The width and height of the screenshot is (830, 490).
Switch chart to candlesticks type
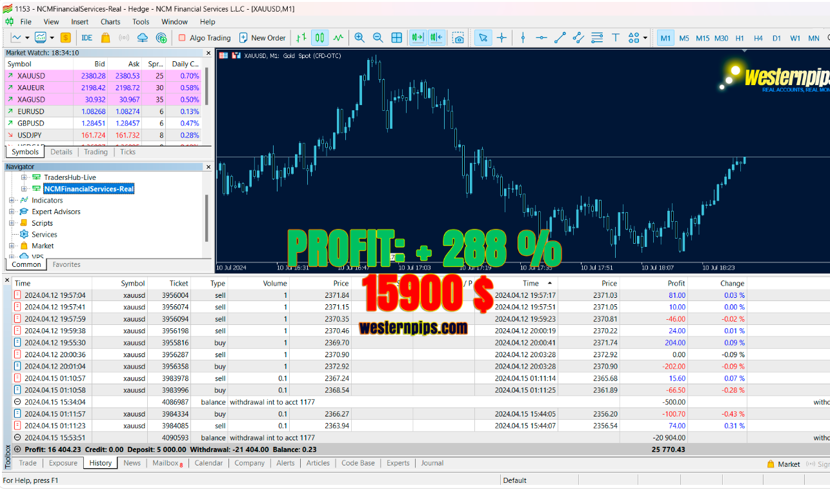319,38
